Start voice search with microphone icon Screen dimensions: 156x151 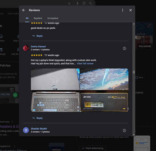coord(77,3)
